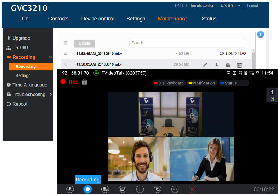Tick checkbox for 11.50.03AM_20180610.mkv
The height and width of the screenshot is (195, 278).
pyautogui.click(x=65, y=64)
